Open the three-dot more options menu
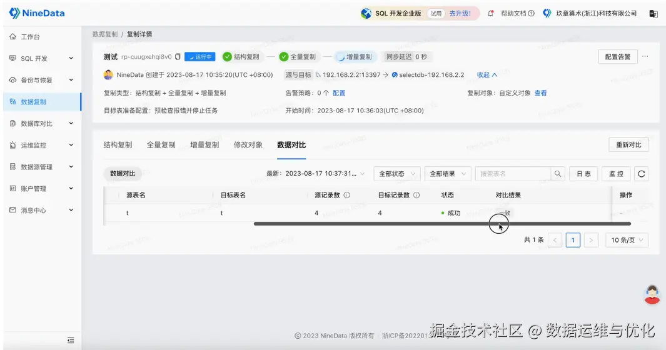The width and height of the screenshot is (666, 350). (645, 56)
